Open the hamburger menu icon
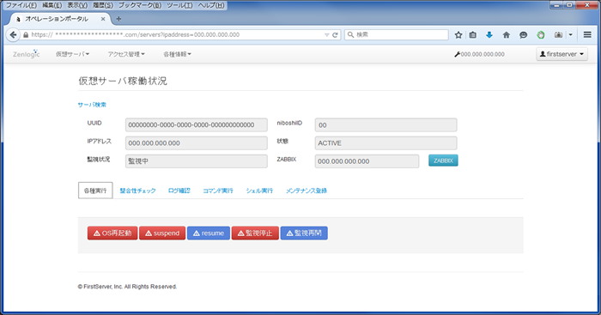 pyautogui.click(x=587, y=34)
